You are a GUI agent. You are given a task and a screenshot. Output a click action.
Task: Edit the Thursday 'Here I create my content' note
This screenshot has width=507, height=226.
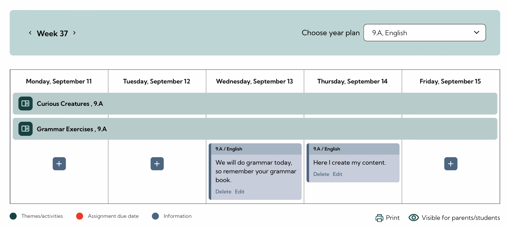[337, 174]
